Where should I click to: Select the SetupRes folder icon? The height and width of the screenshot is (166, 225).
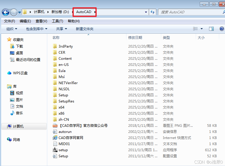55,101
